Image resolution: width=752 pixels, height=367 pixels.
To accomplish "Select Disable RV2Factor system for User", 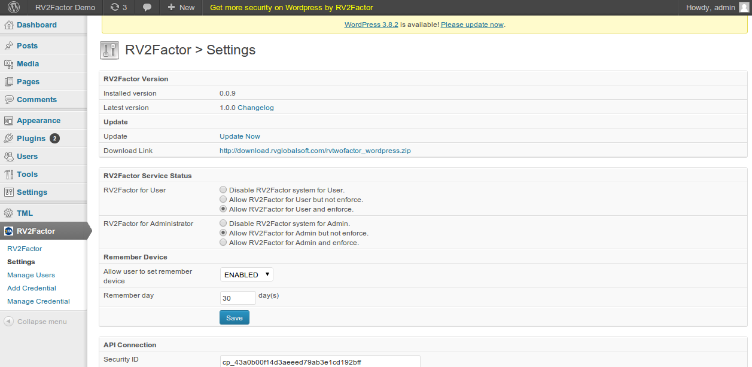I will 223,190.
